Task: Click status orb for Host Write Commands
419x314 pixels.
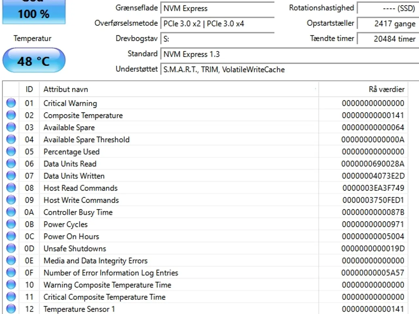Action: 11,200
